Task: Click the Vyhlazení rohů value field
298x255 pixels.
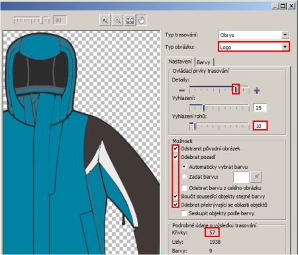Action: pyautogui.click(x=260, y=126)
